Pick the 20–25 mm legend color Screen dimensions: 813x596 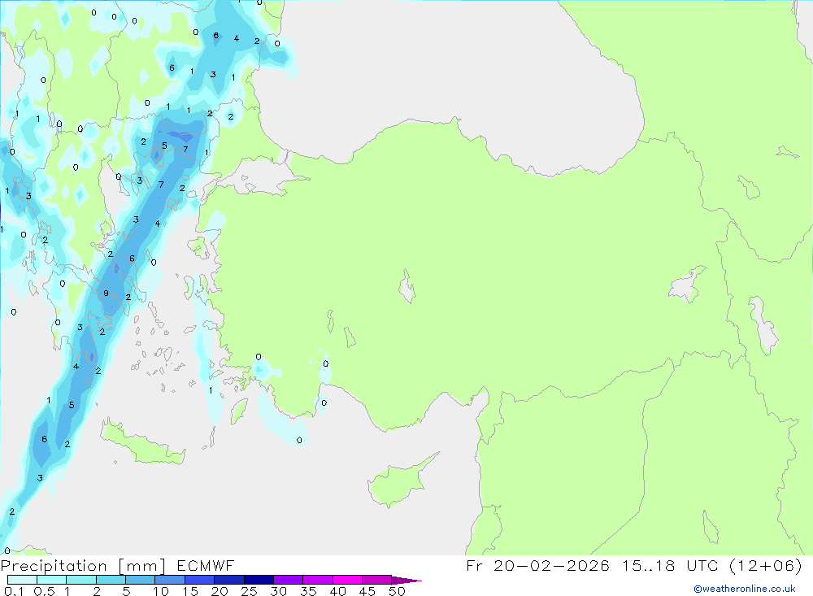coord(229,580)
